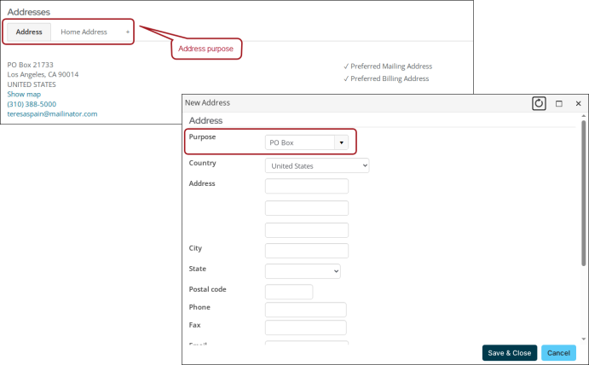Focus the second Address line field
The image size is (589, 365).
click(307, 208)
